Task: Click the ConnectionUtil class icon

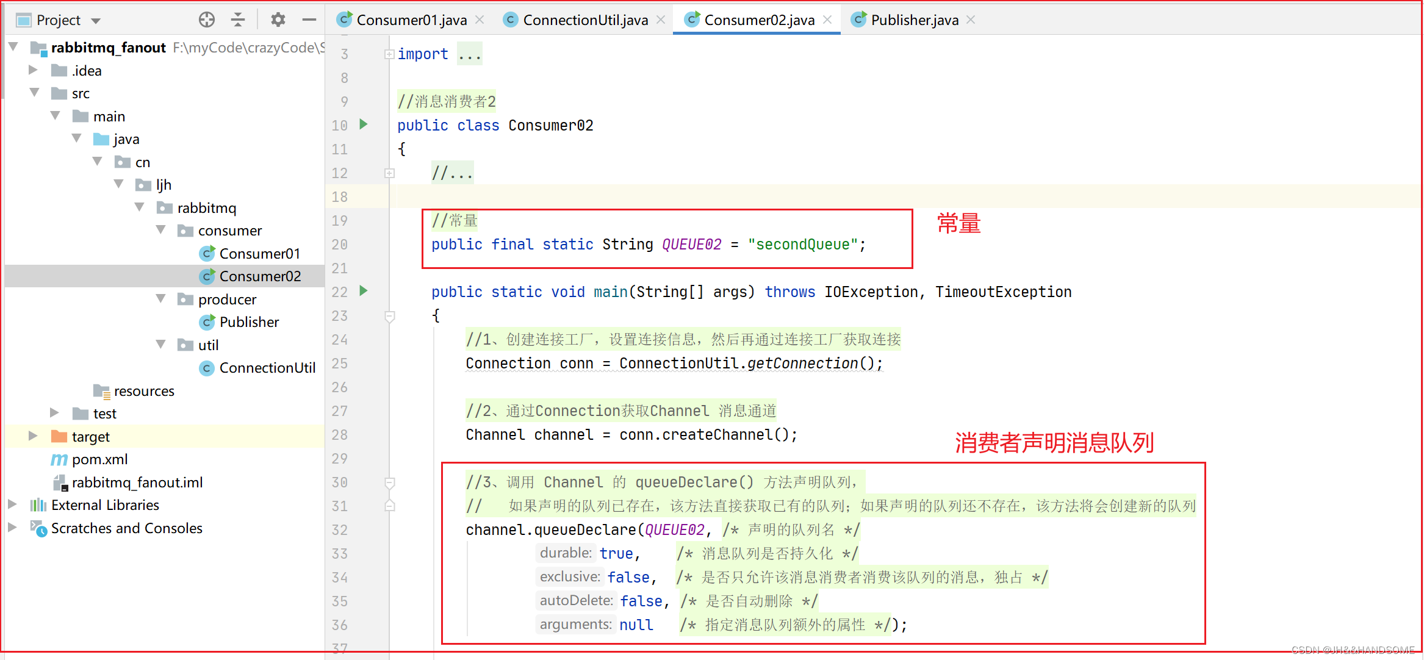Action: 207,368
